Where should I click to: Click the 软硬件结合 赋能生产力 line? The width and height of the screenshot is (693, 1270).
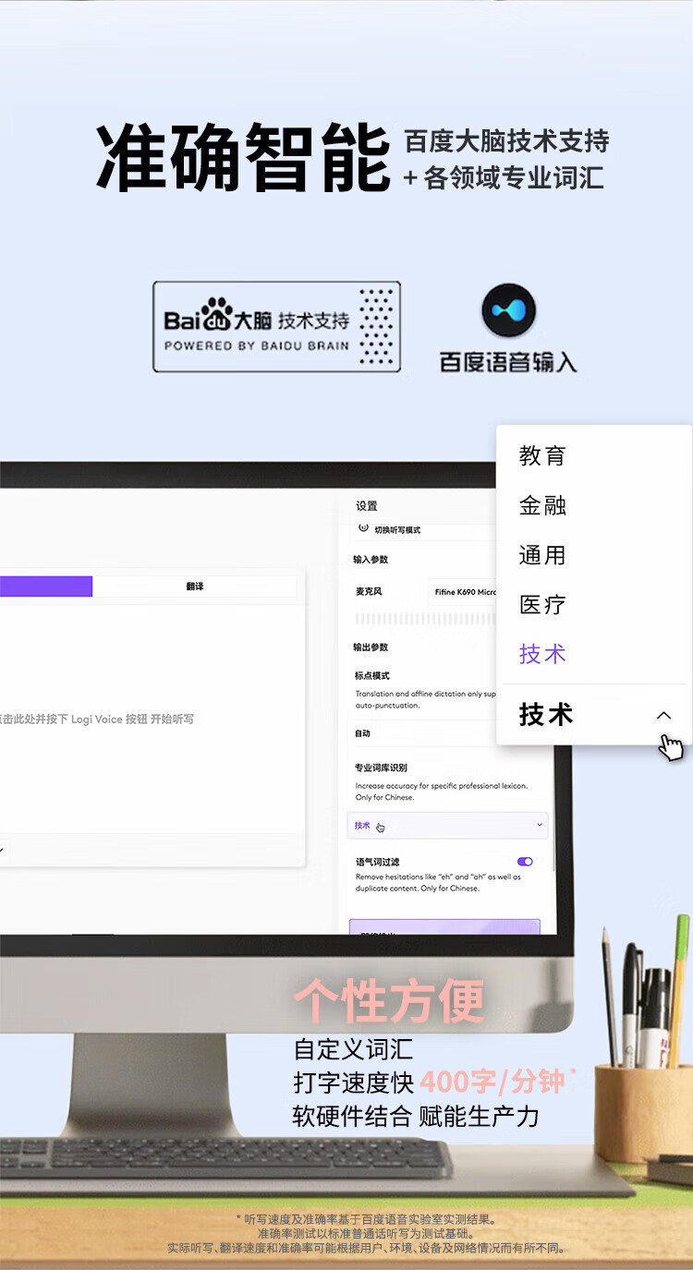(x=416, y=1116)
